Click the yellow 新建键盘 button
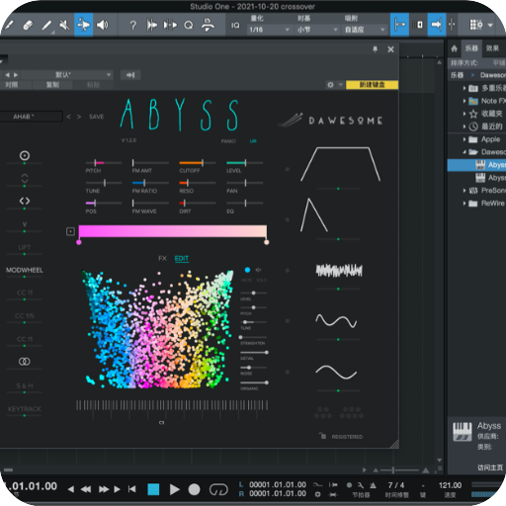506x506 pixels. [372, 85]
